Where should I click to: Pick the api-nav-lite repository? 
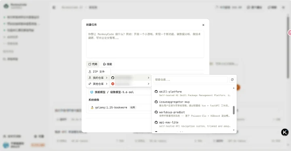[192, 124]
